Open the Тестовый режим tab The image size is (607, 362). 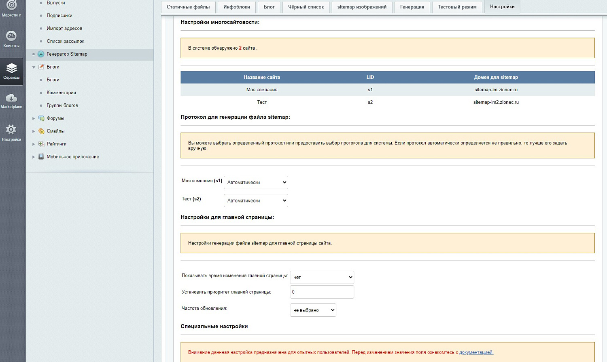coord(457,7)
